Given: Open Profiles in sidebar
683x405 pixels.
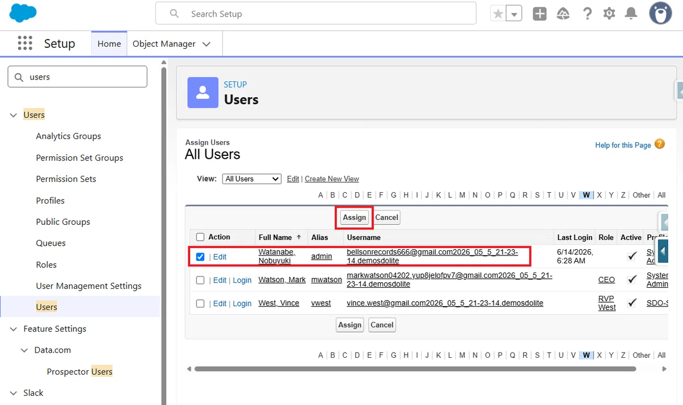Looking at the screenshot, I should [x=50, y=200].
